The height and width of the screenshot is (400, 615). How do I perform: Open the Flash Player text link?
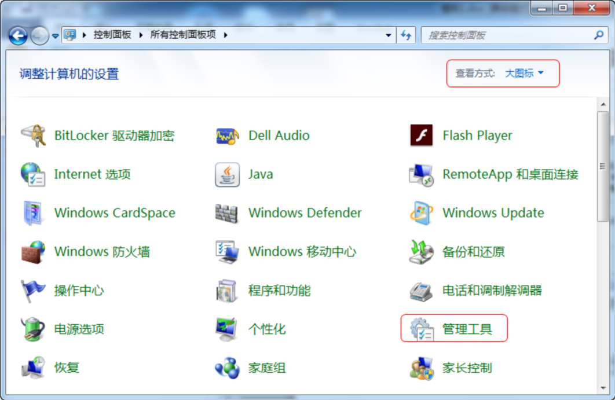pyautogui.click(x=477, y=135)
